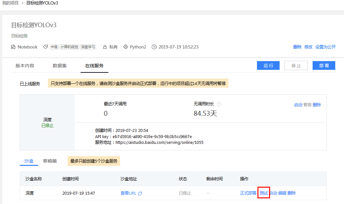
Task: Open the 查看URL link for the sandbox
Action: 128,193
